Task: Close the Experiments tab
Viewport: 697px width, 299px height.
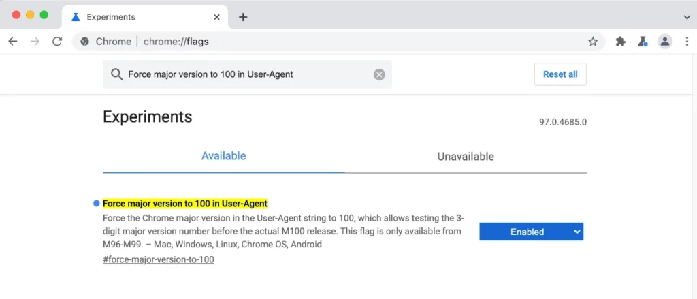Action: pyautogui.click(x=216, y=17)
